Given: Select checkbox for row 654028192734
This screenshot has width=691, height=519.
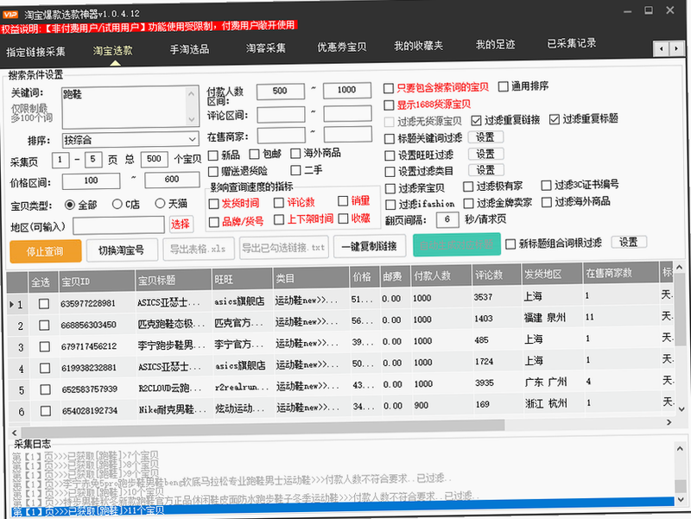Looking at the screenshot, I should tap(46, 412).
